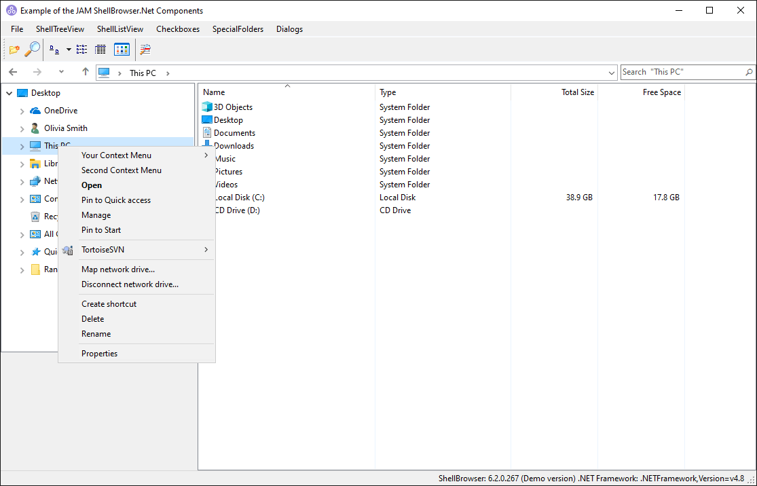
Task: Open the TortoiseSVN submenu chevron
Action: (206, 250)
